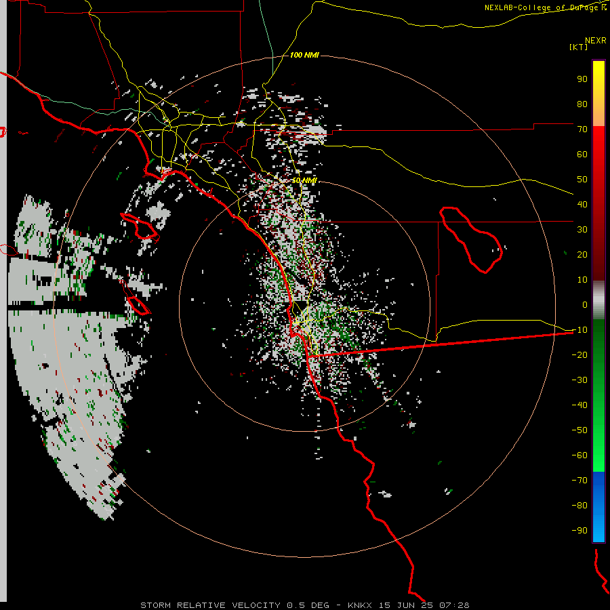610x610 pixels.
Task: Click the positive 80 scale label
Action: pyautogui.click(x=582, y=104)
